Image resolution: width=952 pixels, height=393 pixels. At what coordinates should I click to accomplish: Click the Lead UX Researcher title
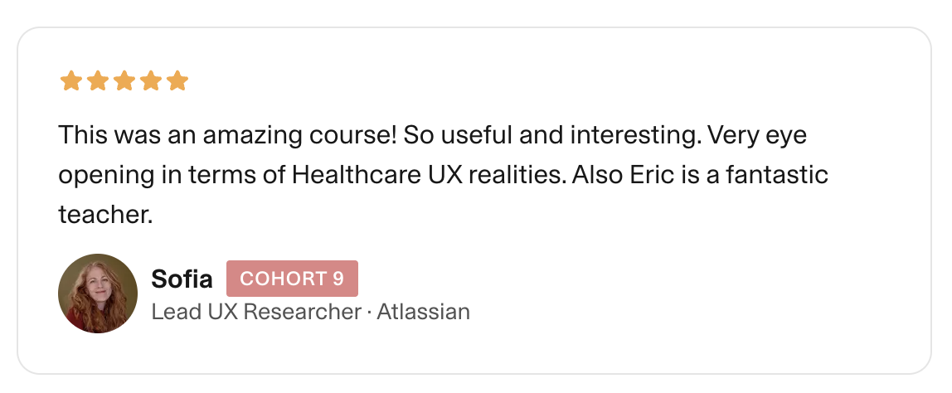coord(256,312)
